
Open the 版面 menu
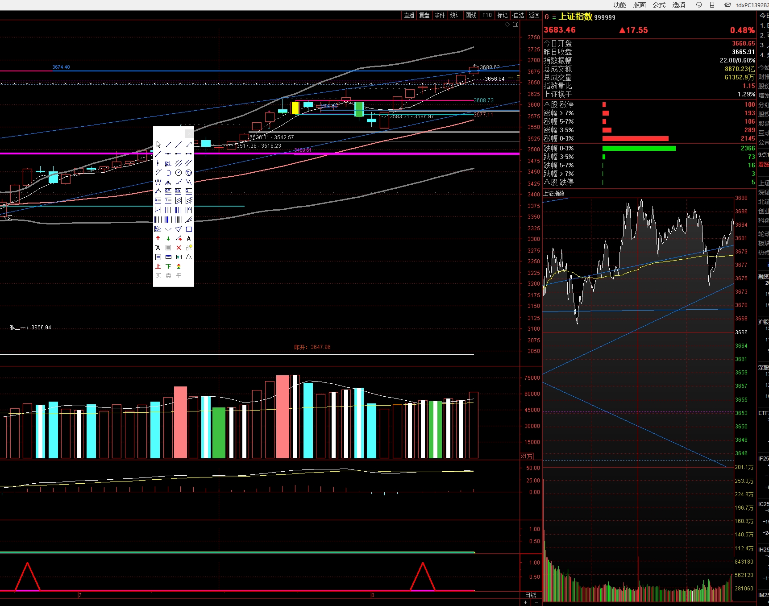(x=640, y=5)
